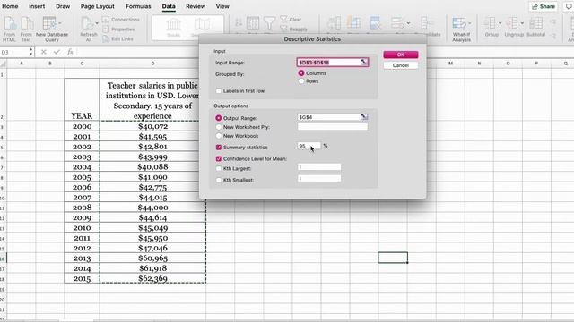Click the formula bar cancel X icon

coord(44,52)
